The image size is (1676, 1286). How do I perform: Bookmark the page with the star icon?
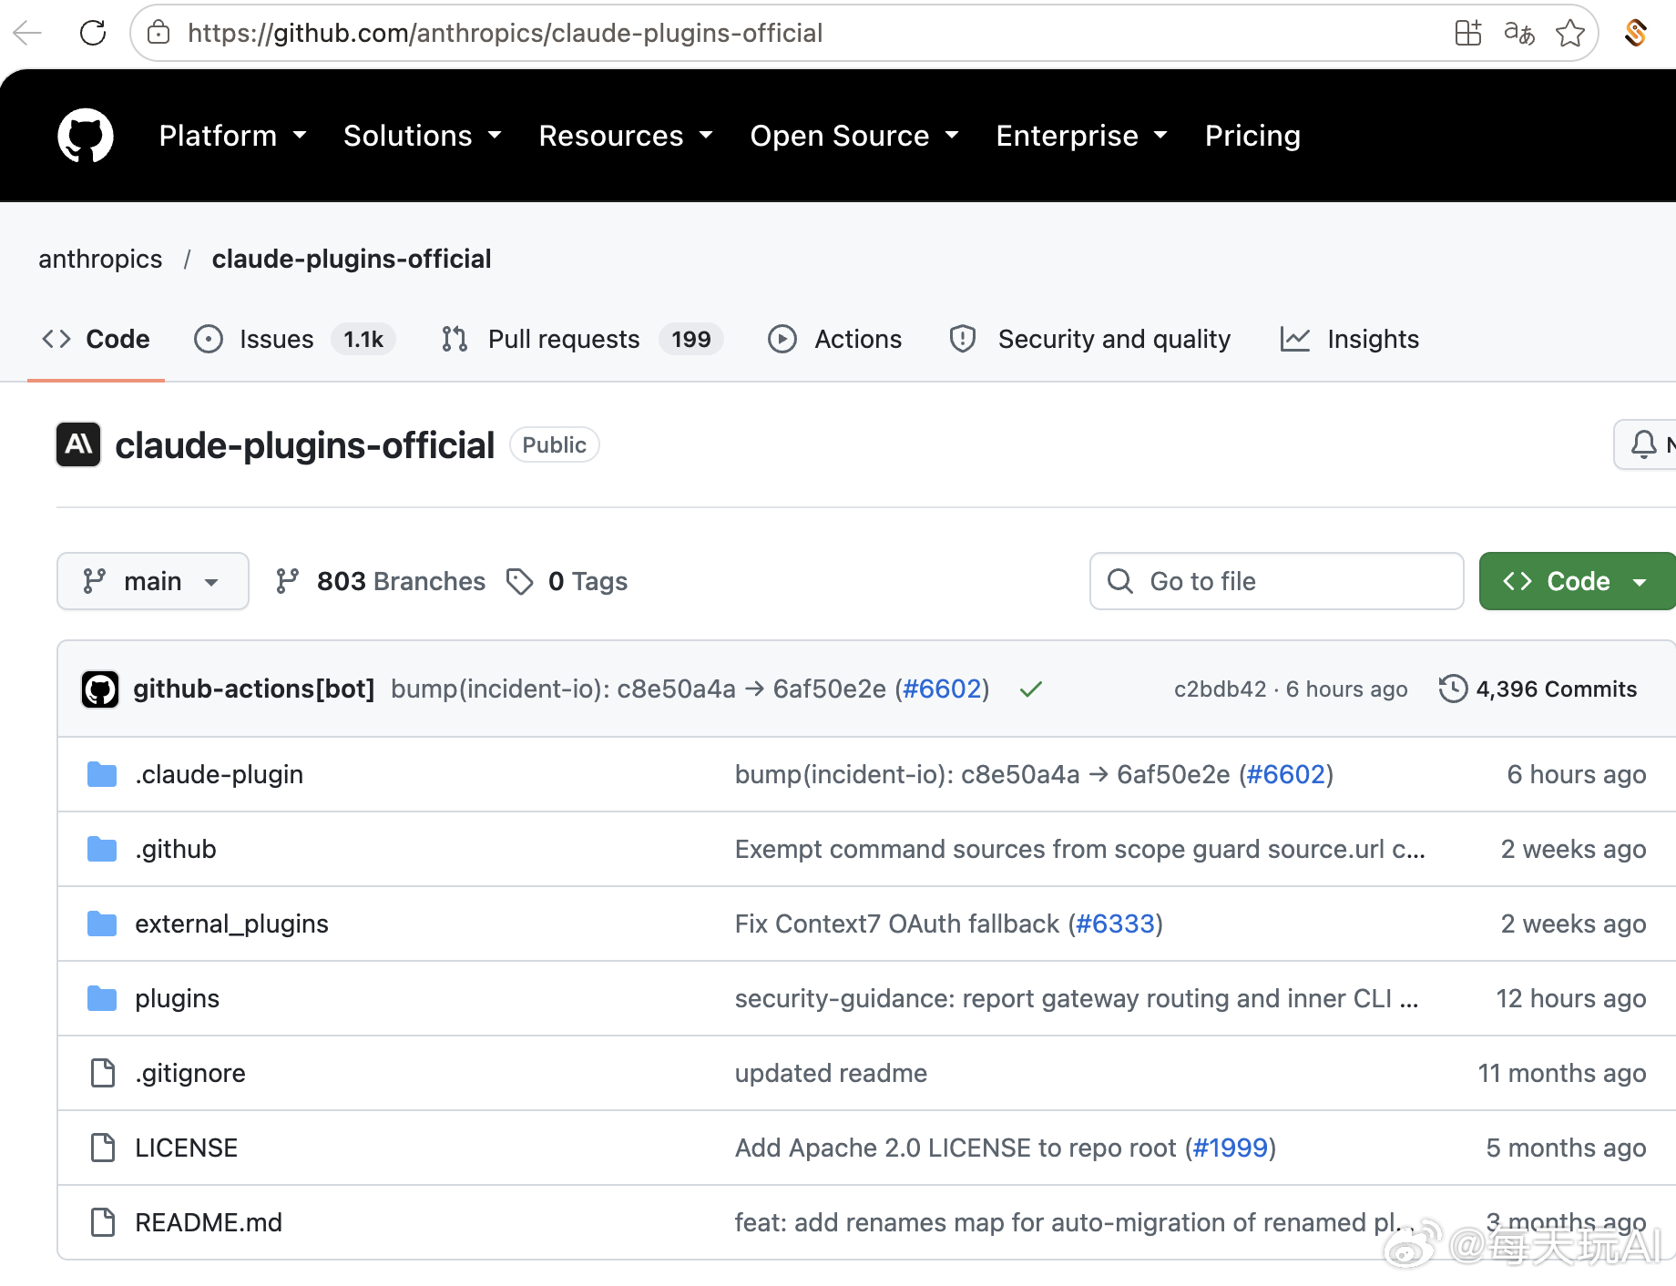[1569, 33]
